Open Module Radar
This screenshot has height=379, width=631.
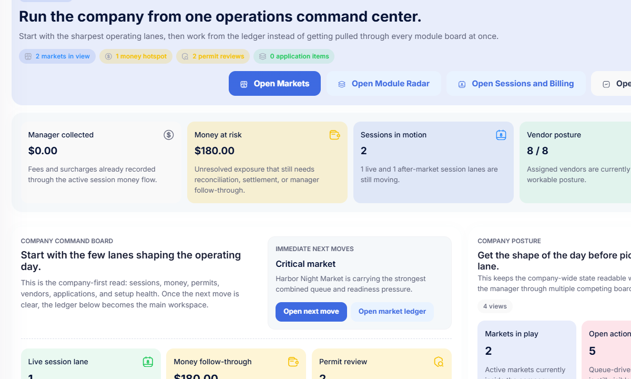point(384,84)
